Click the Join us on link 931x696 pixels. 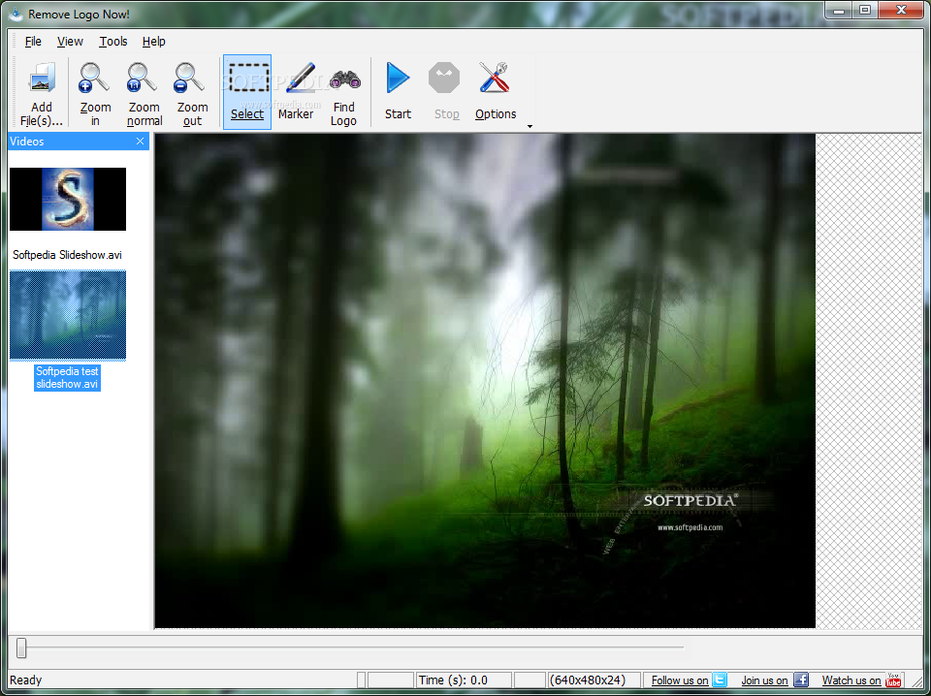pos(765,680)
